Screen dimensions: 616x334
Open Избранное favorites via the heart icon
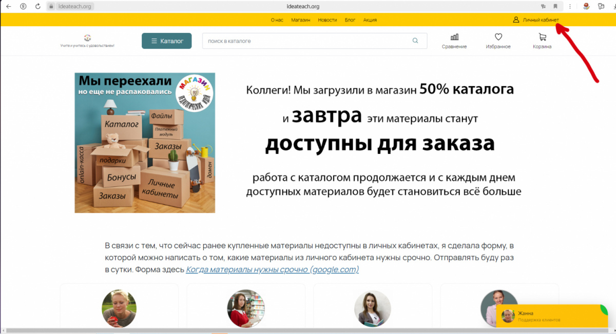[x=498, y=37]
